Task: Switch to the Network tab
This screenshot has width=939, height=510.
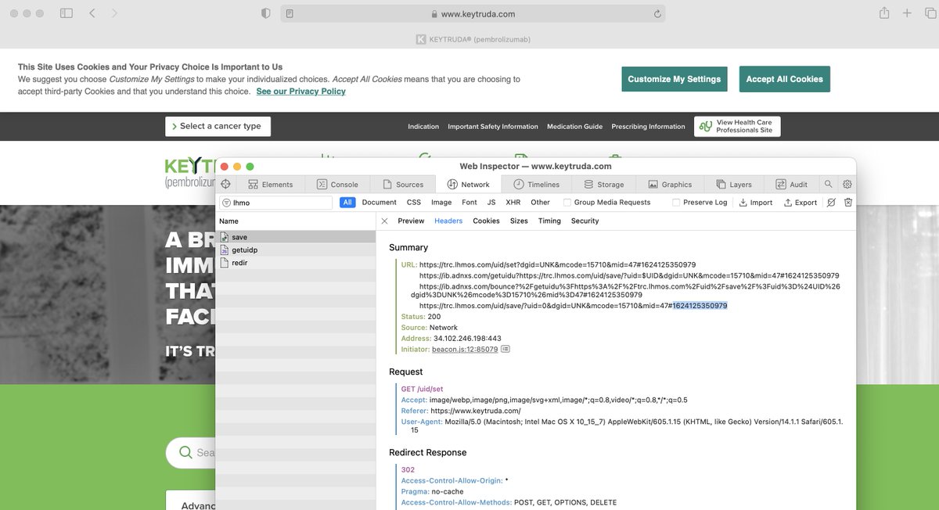Action: [468, 185]
